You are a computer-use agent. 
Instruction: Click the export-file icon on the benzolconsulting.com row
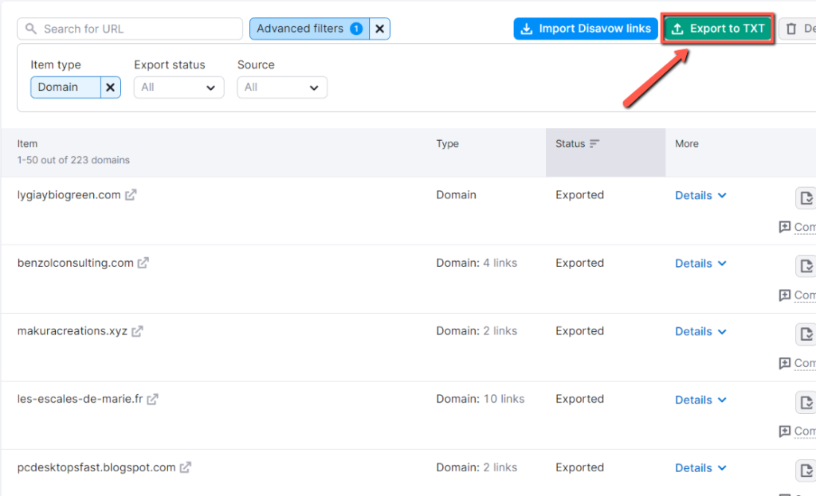[x=805, y=266]
